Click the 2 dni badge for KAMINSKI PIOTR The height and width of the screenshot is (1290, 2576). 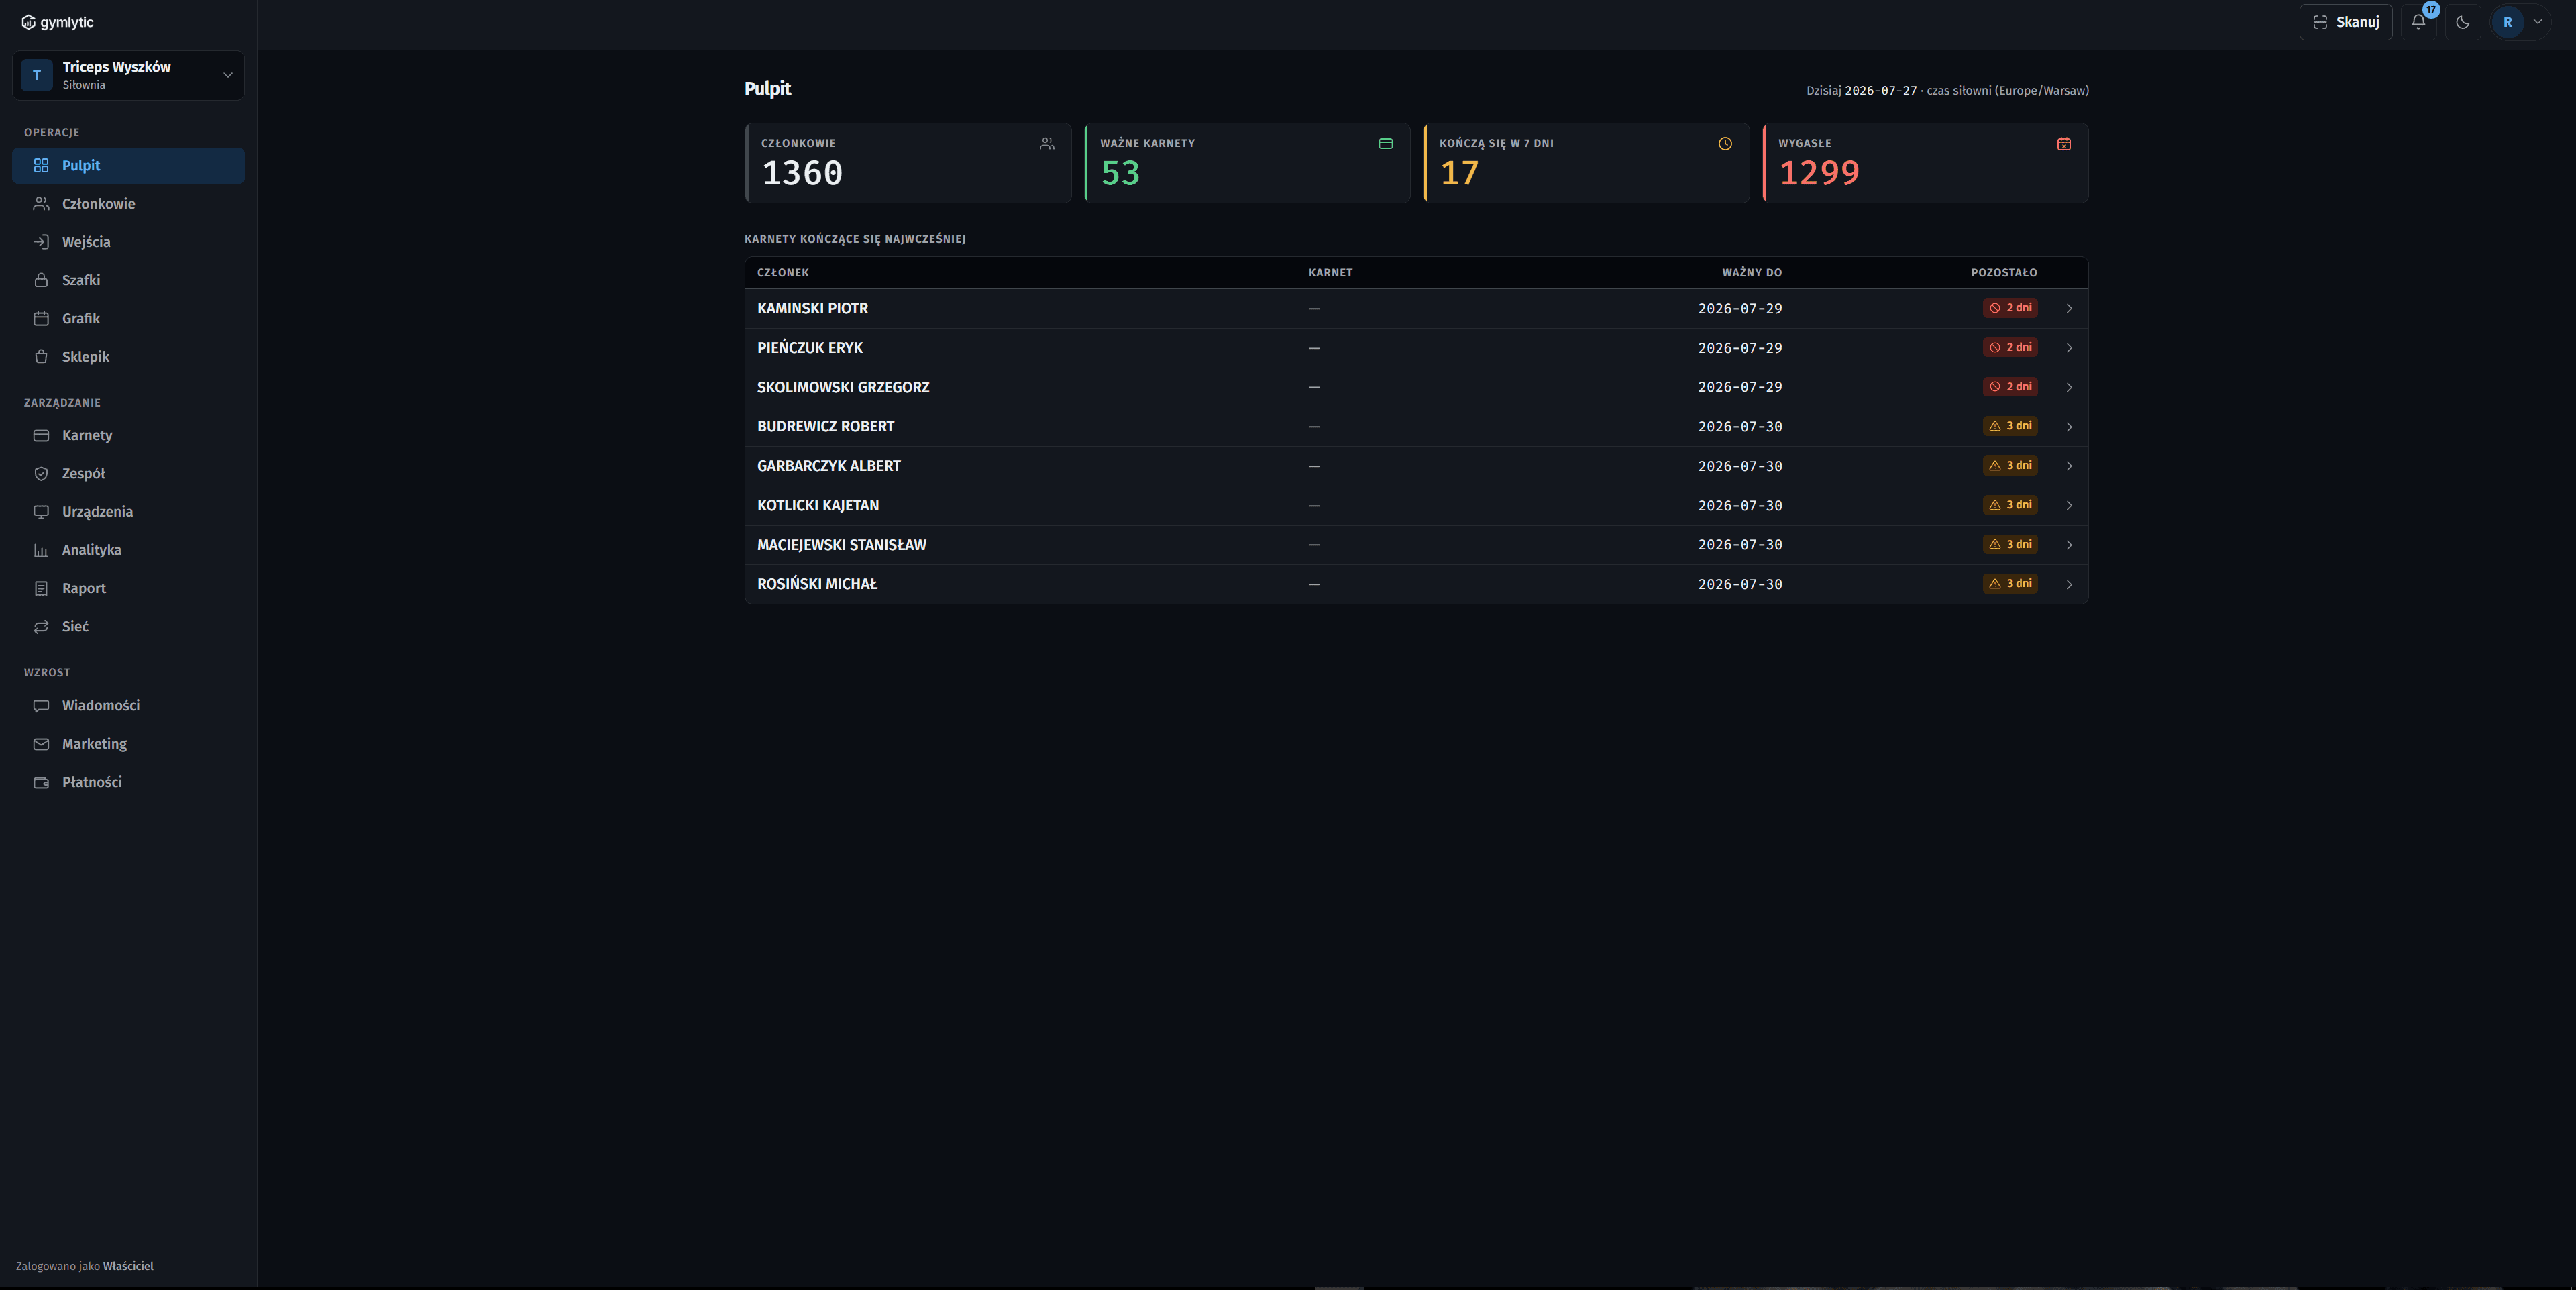point(2010,308)
